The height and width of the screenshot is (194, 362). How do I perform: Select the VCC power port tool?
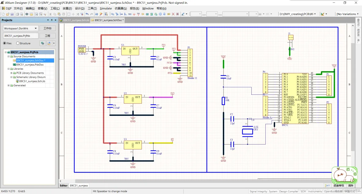tap(138, 14)
